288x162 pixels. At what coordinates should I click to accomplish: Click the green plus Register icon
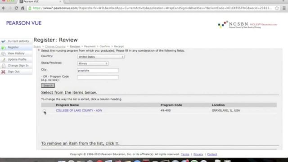[x=3, y=48]
